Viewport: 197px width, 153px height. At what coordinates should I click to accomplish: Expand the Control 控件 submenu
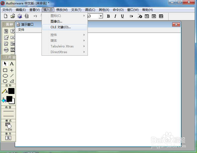tap(65, 35)
